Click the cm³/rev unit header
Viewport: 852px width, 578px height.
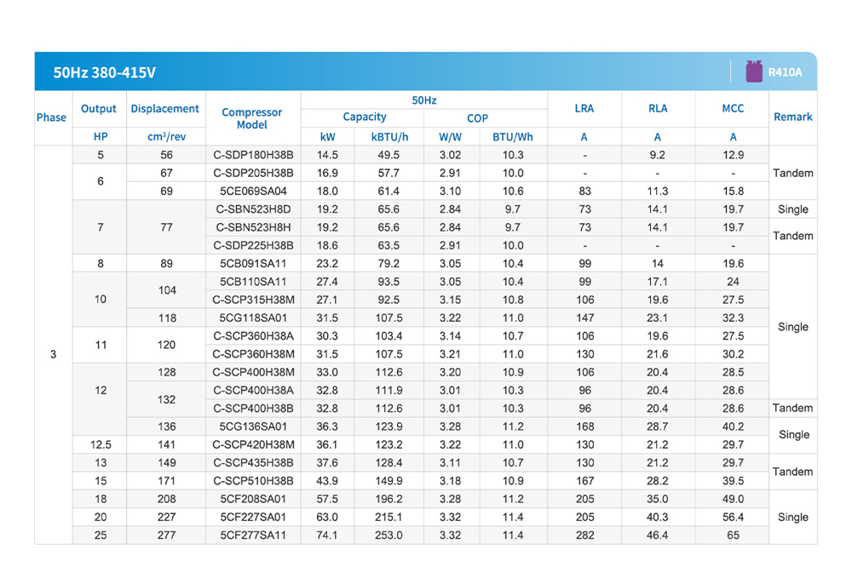[x=166, y=137]
